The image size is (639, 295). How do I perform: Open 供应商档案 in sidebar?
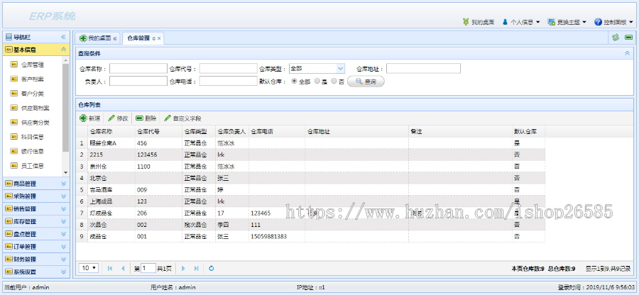point(35,108)
